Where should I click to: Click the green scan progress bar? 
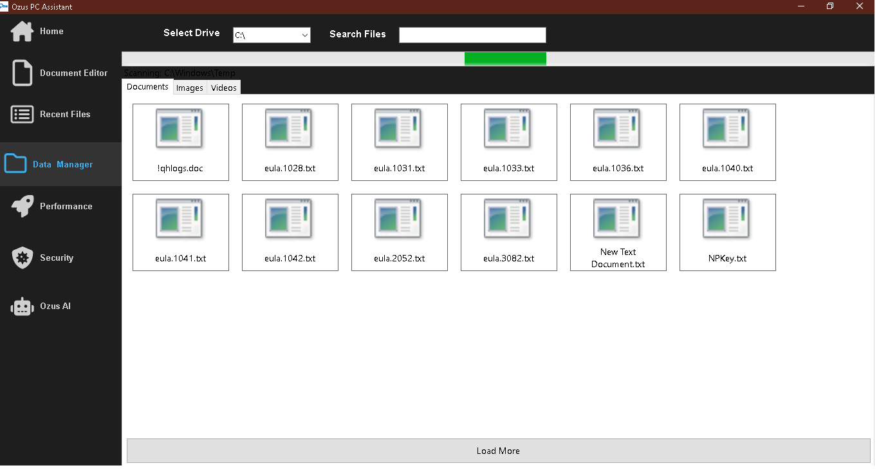click(x=505, y=58)
